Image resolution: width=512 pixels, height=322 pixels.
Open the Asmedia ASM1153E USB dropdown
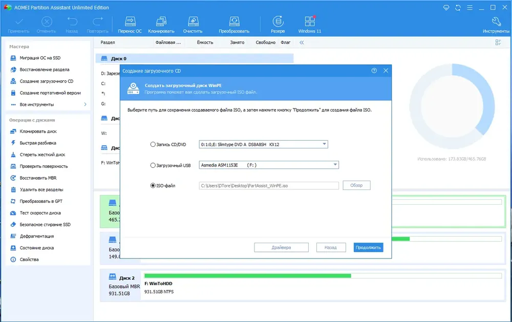click(x=269, y=165)
